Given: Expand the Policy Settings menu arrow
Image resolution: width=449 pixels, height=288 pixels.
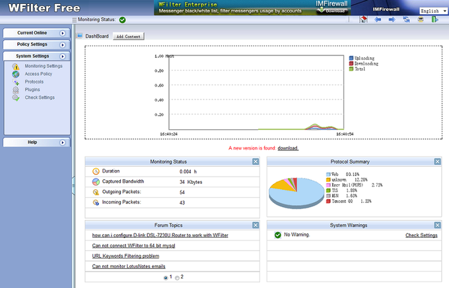Looking at the screenshot, I should 62,45.
